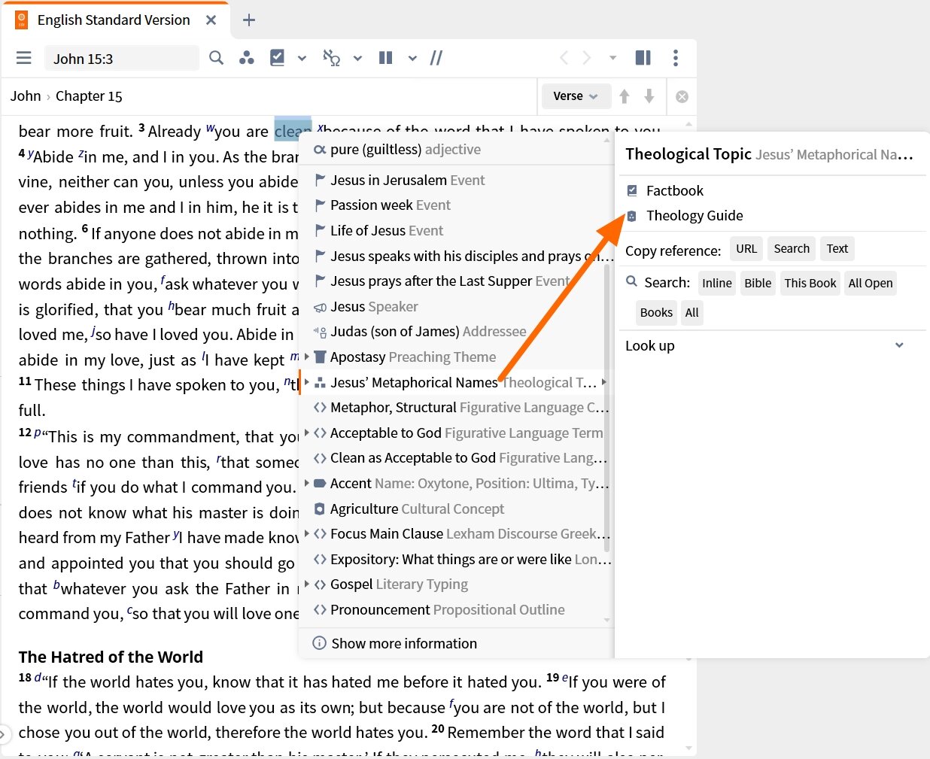Open the interlinear options dropdown arrow
Screen dimensions: 930x759
[x=357, y=58]
